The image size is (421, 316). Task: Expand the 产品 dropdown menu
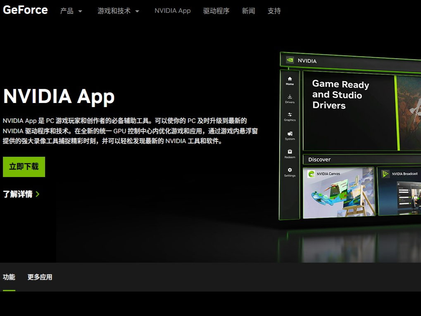pos(71,11)
